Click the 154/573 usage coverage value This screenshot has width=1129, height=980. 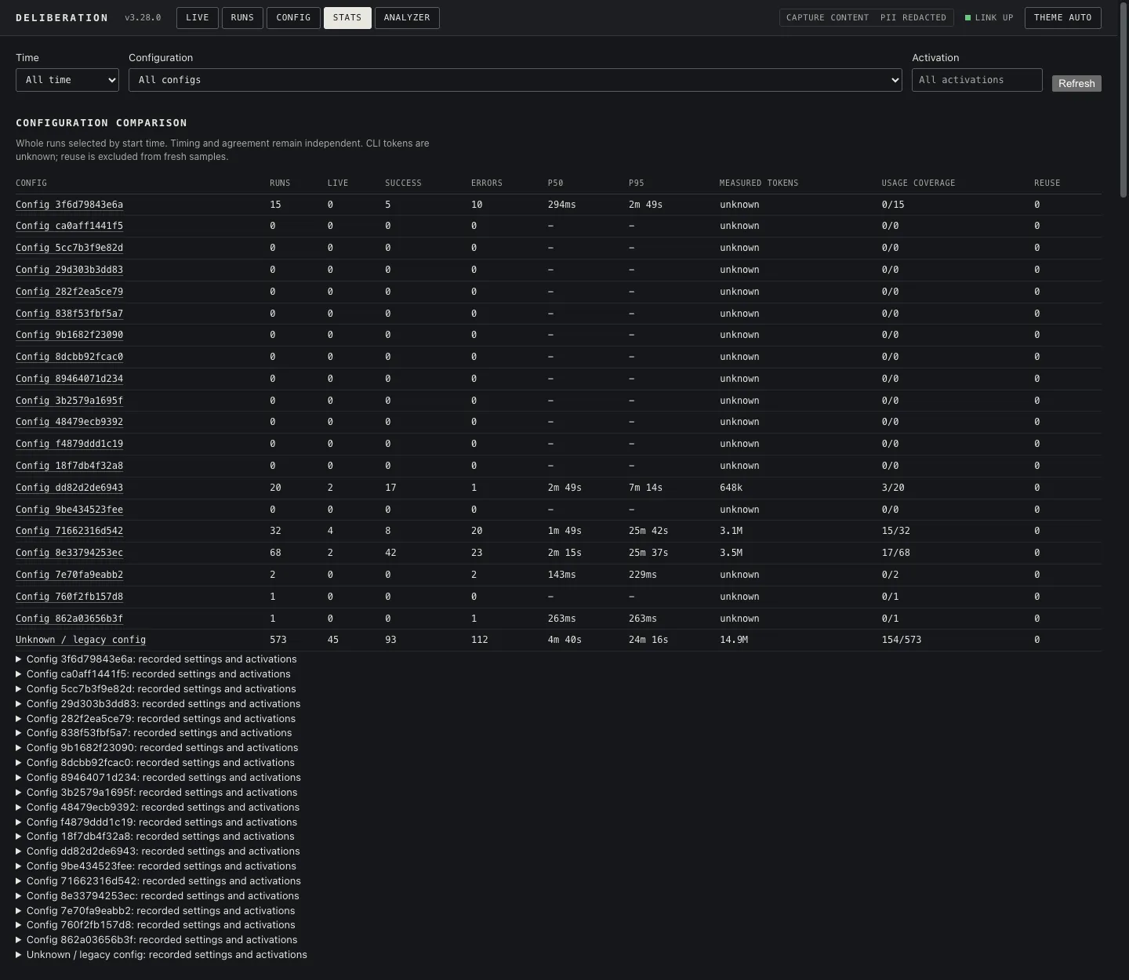coord(902,640)
